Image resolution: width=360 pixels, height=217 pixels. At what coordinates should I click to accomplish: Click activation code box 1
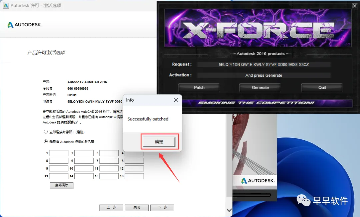tap(59, 153)
